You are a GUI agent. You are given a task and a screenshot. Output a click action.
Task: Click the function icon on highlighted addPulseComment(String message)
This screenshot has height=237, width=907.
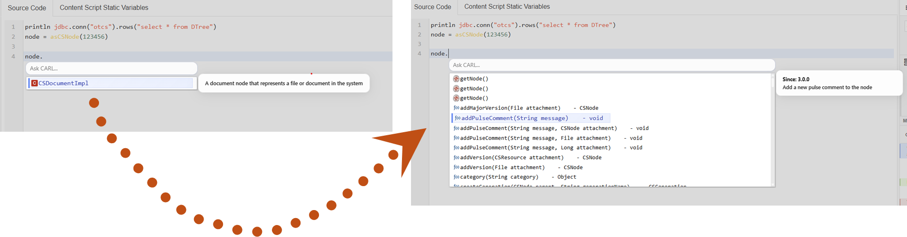[x=457, y=118]
